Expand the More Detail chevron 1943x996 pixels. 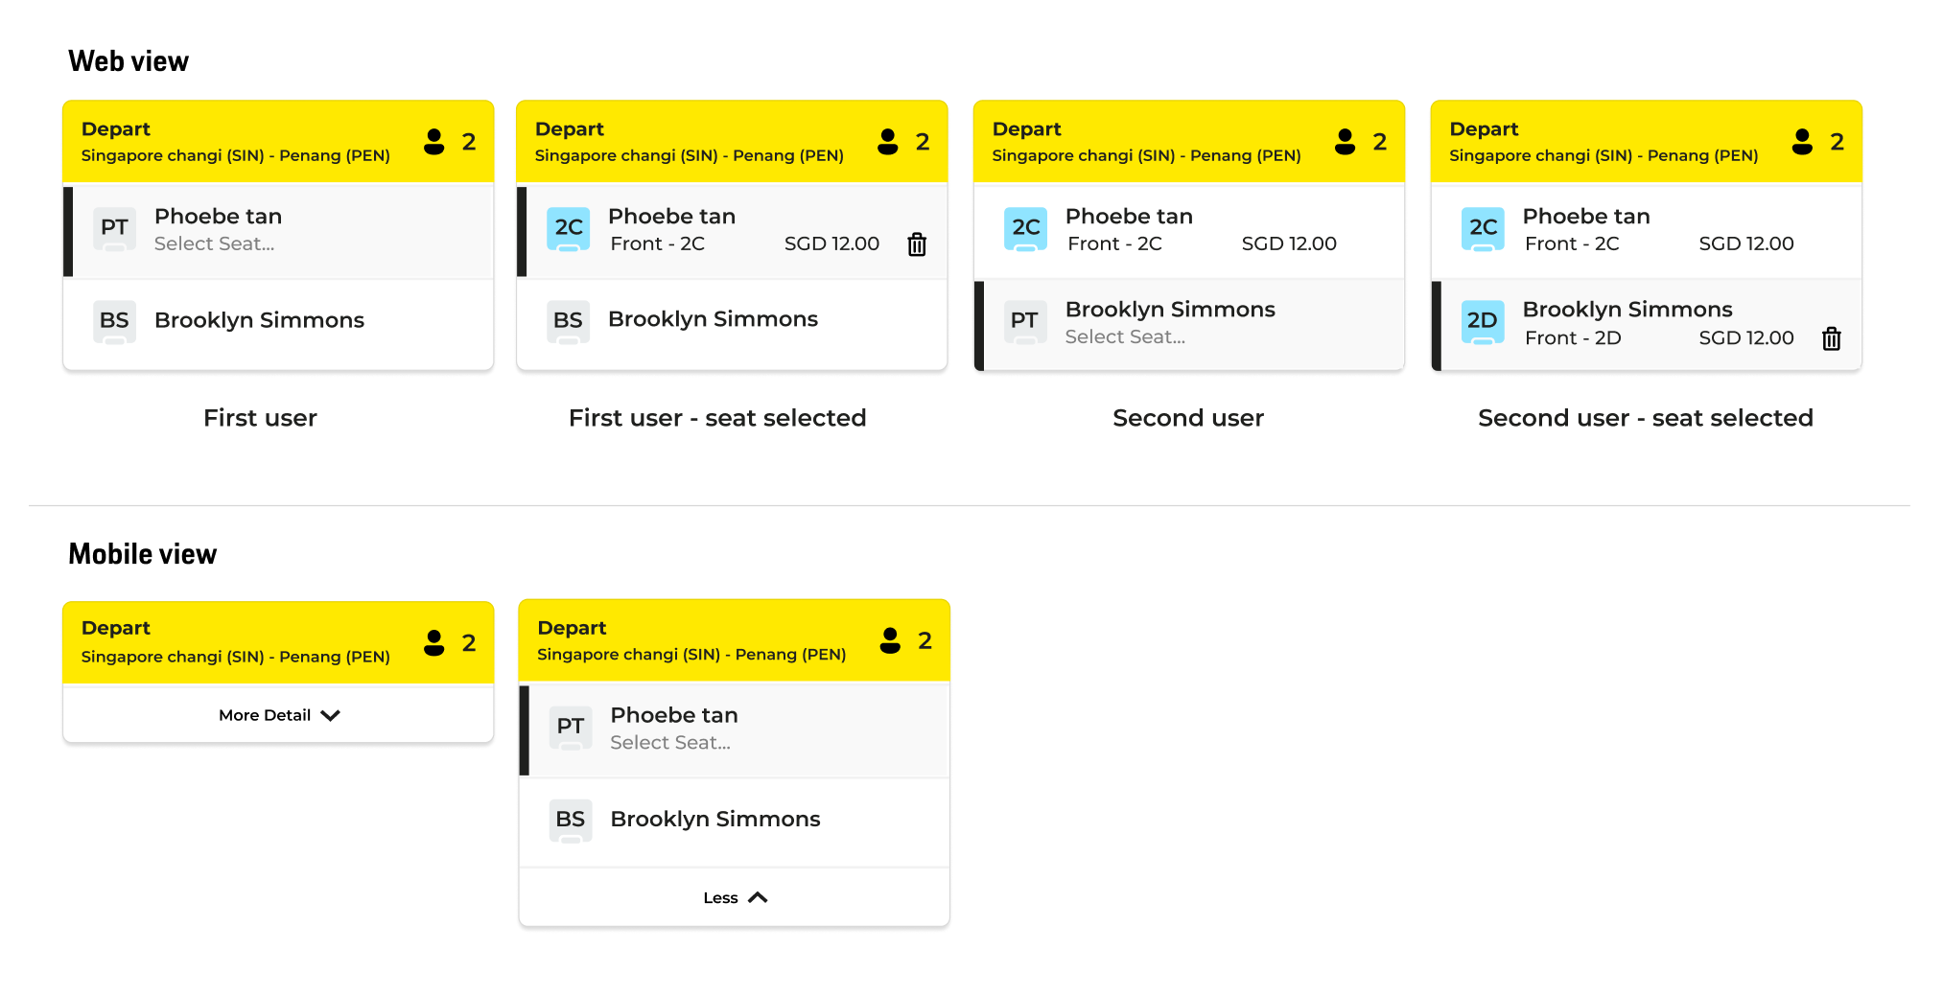tap(331, 715)
